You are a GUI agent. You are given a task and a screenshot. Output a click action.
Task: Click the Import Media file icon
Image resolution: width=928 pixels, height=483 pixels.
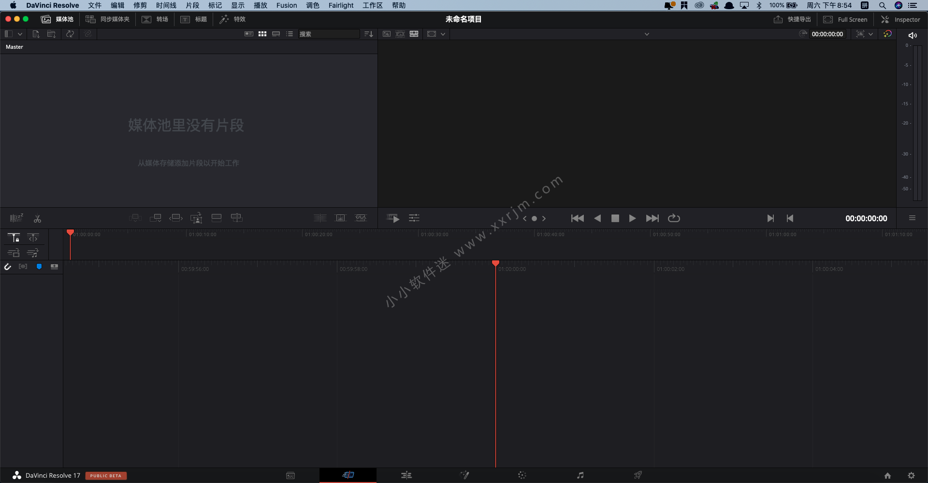[36, 34]
